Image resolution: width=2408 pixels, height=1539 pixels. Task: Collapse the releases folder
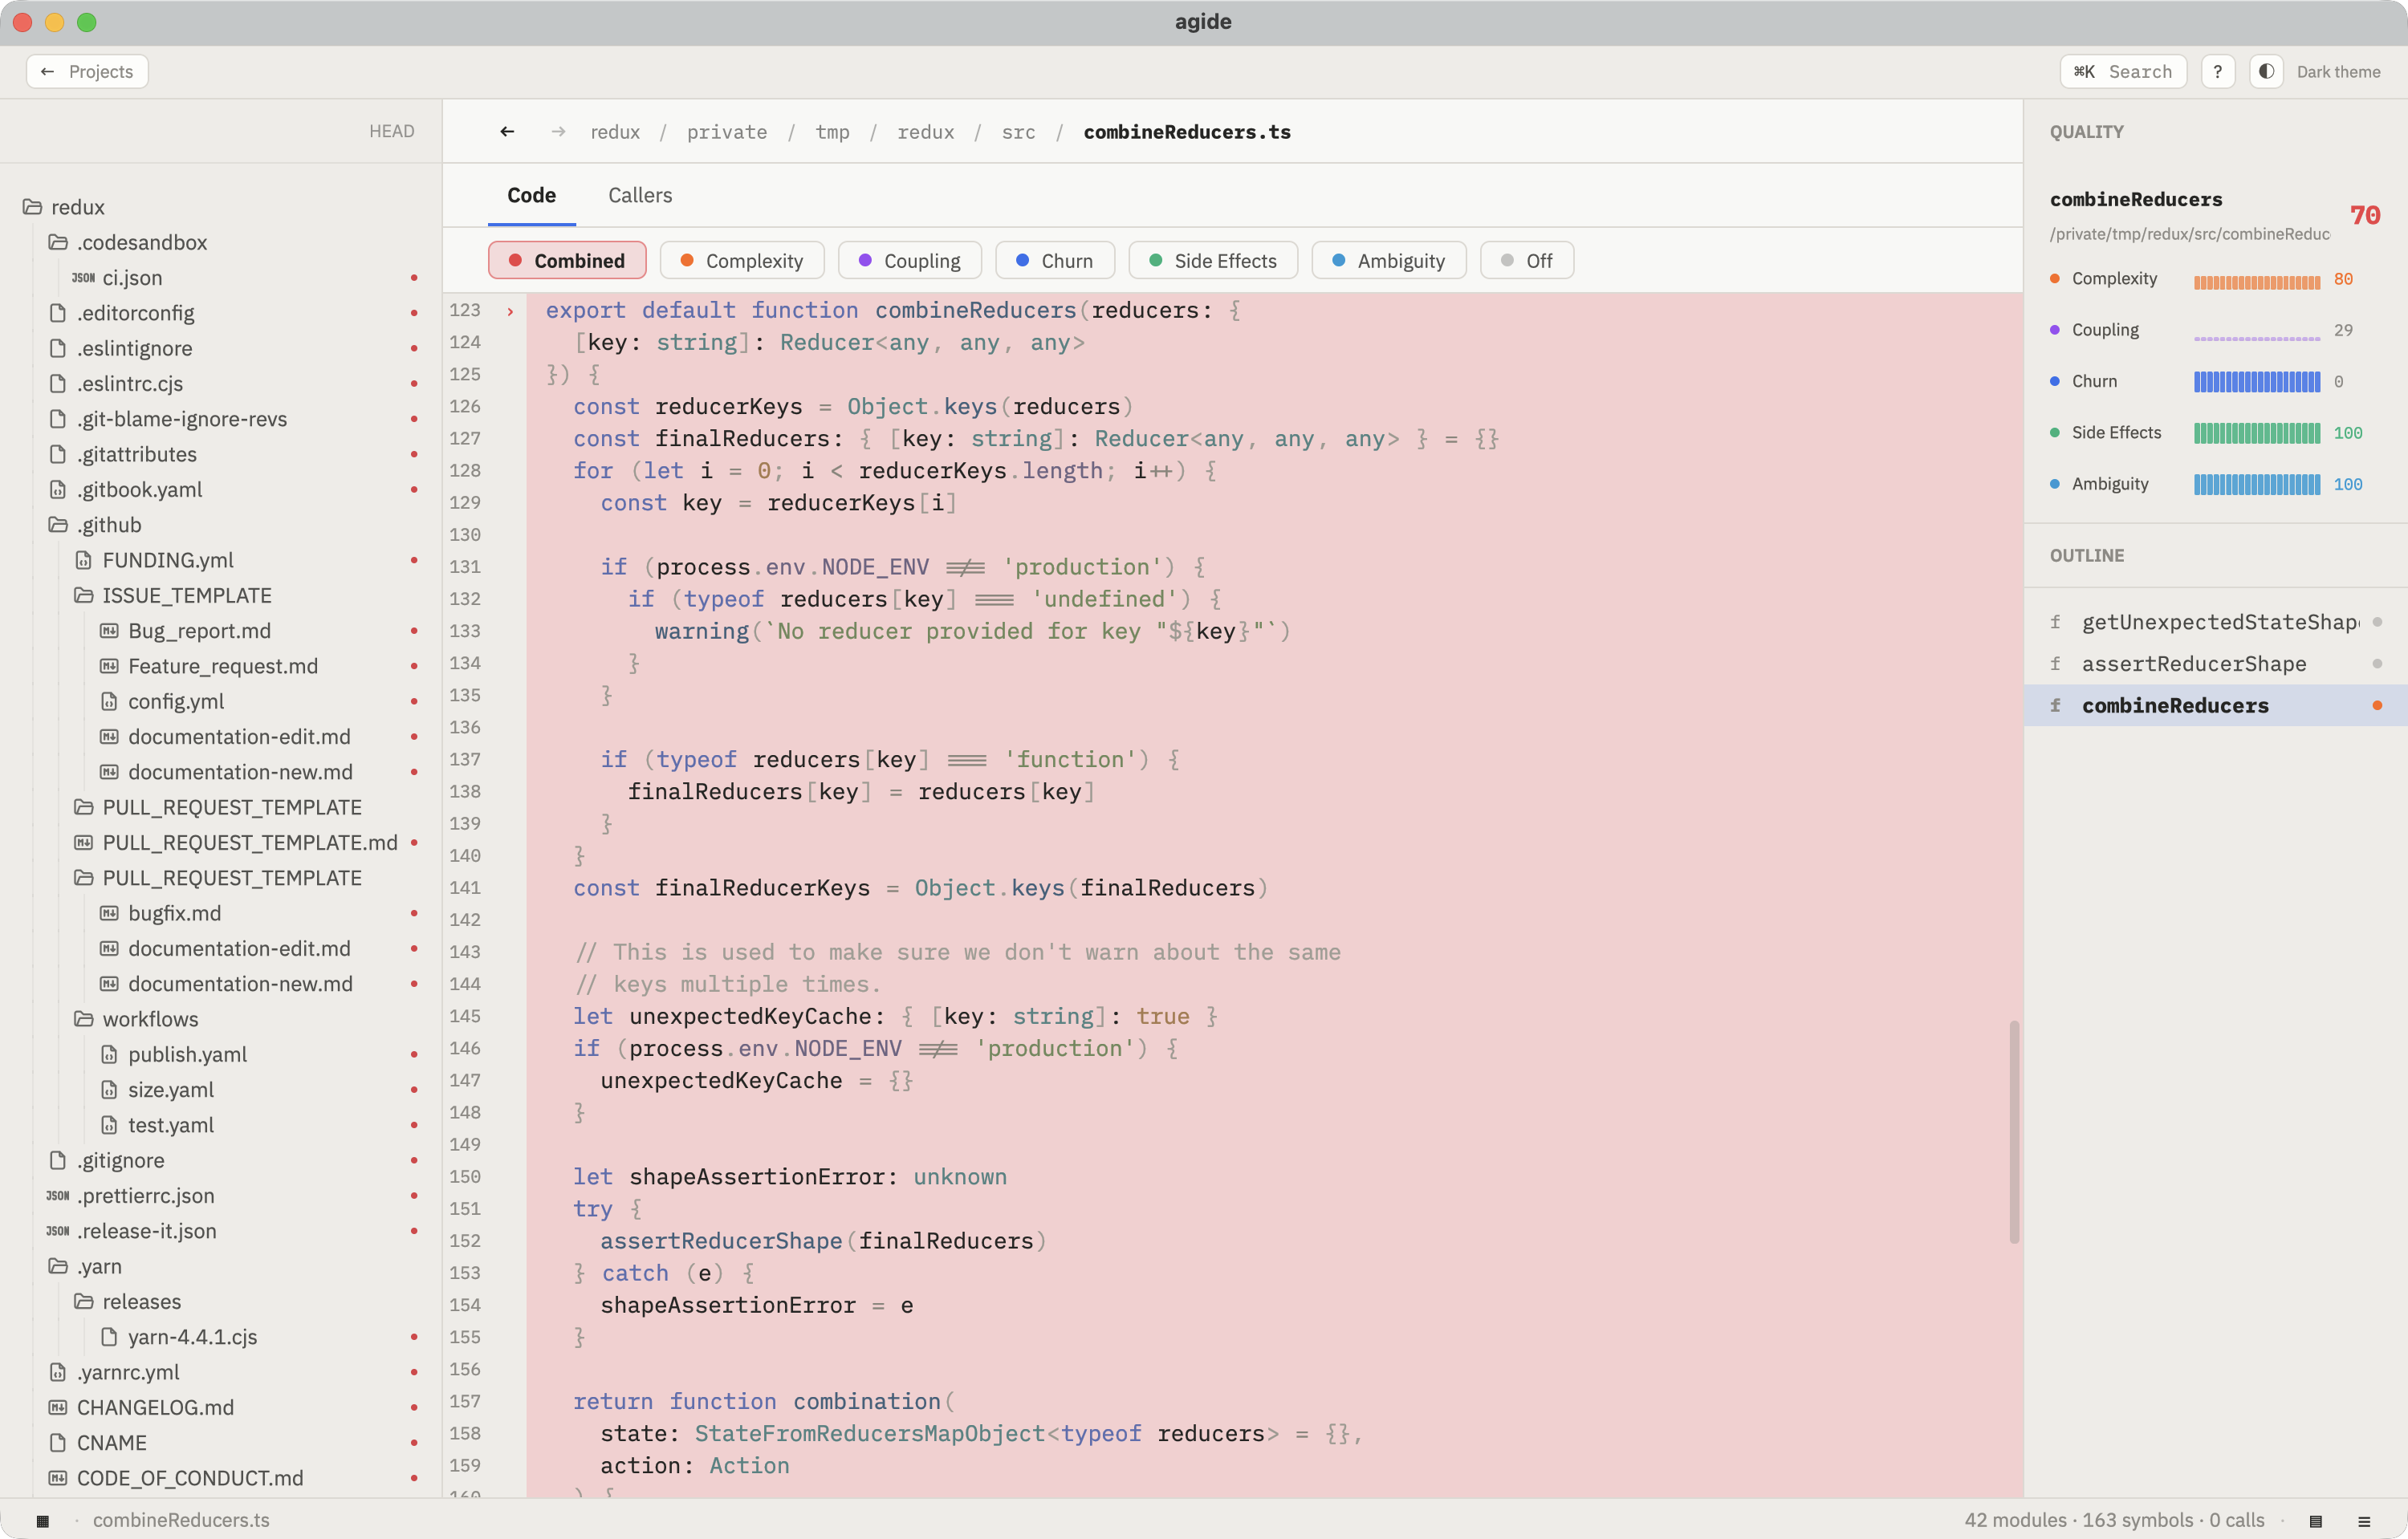(x=84, y=1301)
